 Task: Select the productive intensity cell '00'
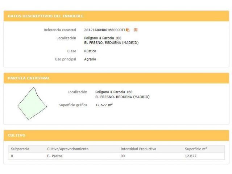point(123,156)
